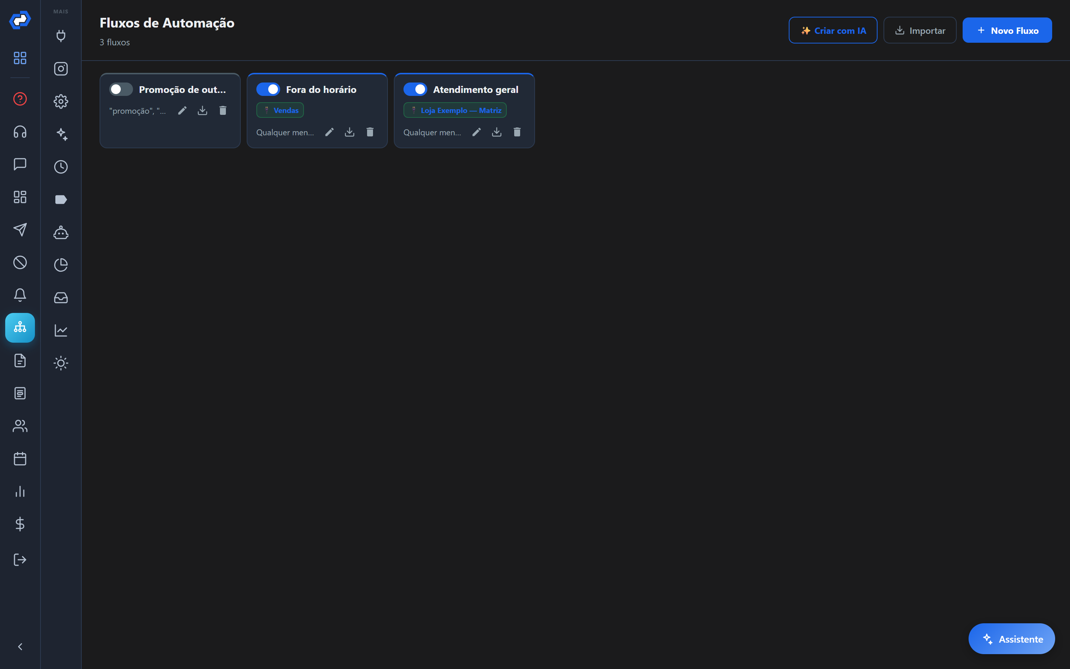Open the dollar sign billing icon
The image size is (1070, 669).
(20, 524)
